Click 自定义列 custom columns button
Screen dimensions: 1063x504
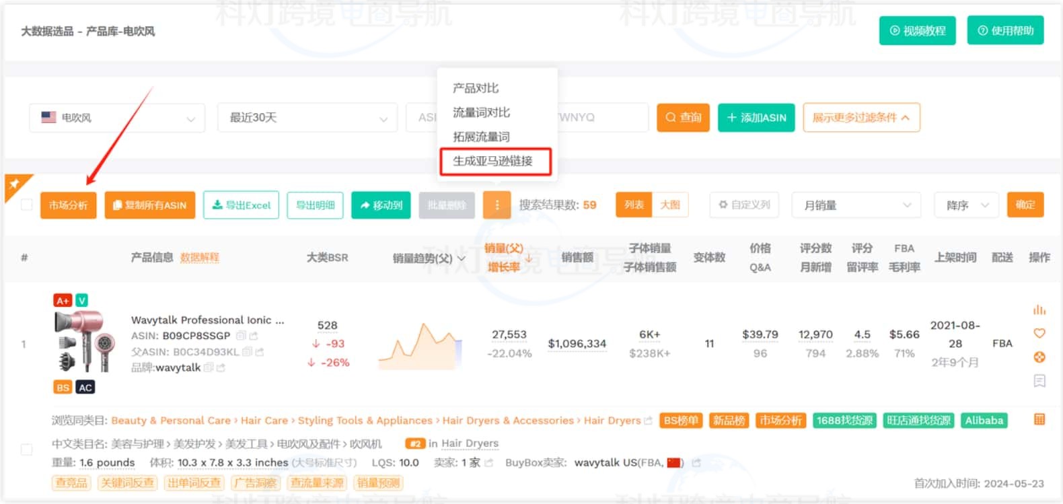tap(744, 205)
